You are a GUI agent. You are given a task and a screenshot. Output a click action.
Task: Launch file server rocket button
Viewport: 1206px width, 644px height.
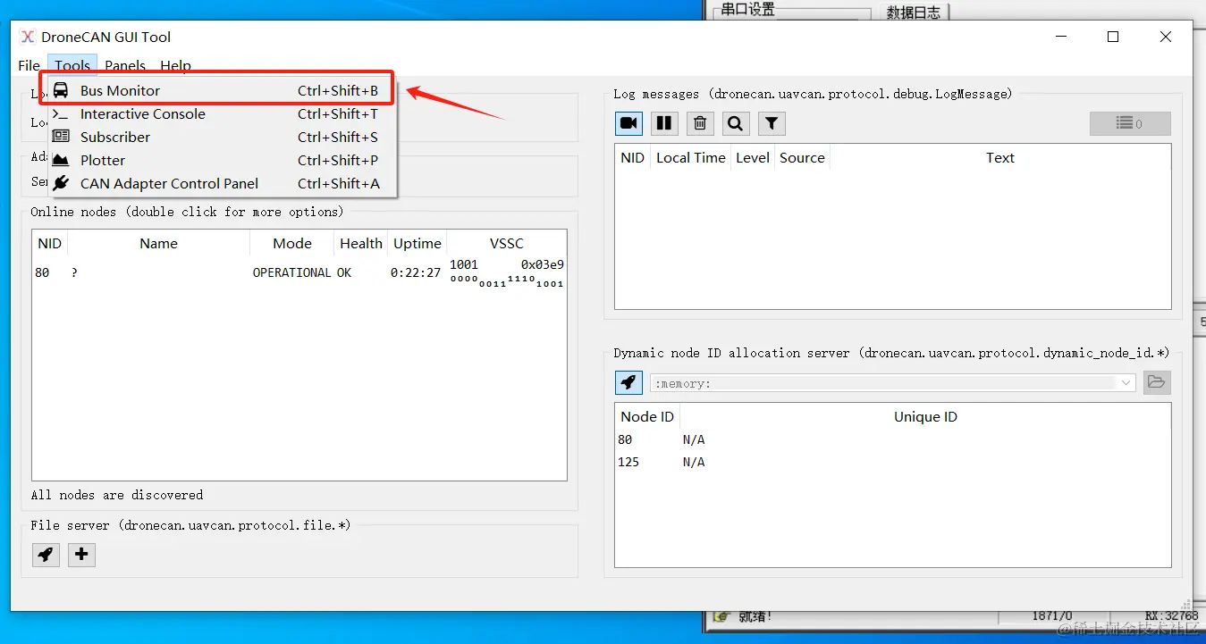point(46,555)
